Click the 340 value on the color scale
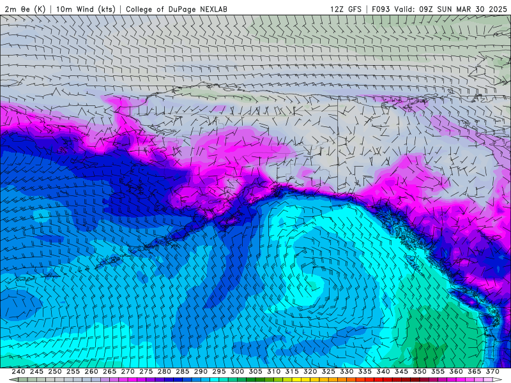Viewport: 511px width, 383px height. coord(383,372)
